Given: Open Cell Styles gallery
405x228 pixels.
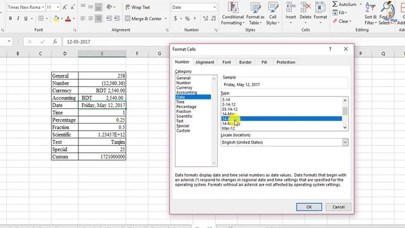Looking at the screenshot, I should pyautogui.click(x=273, y=13).
